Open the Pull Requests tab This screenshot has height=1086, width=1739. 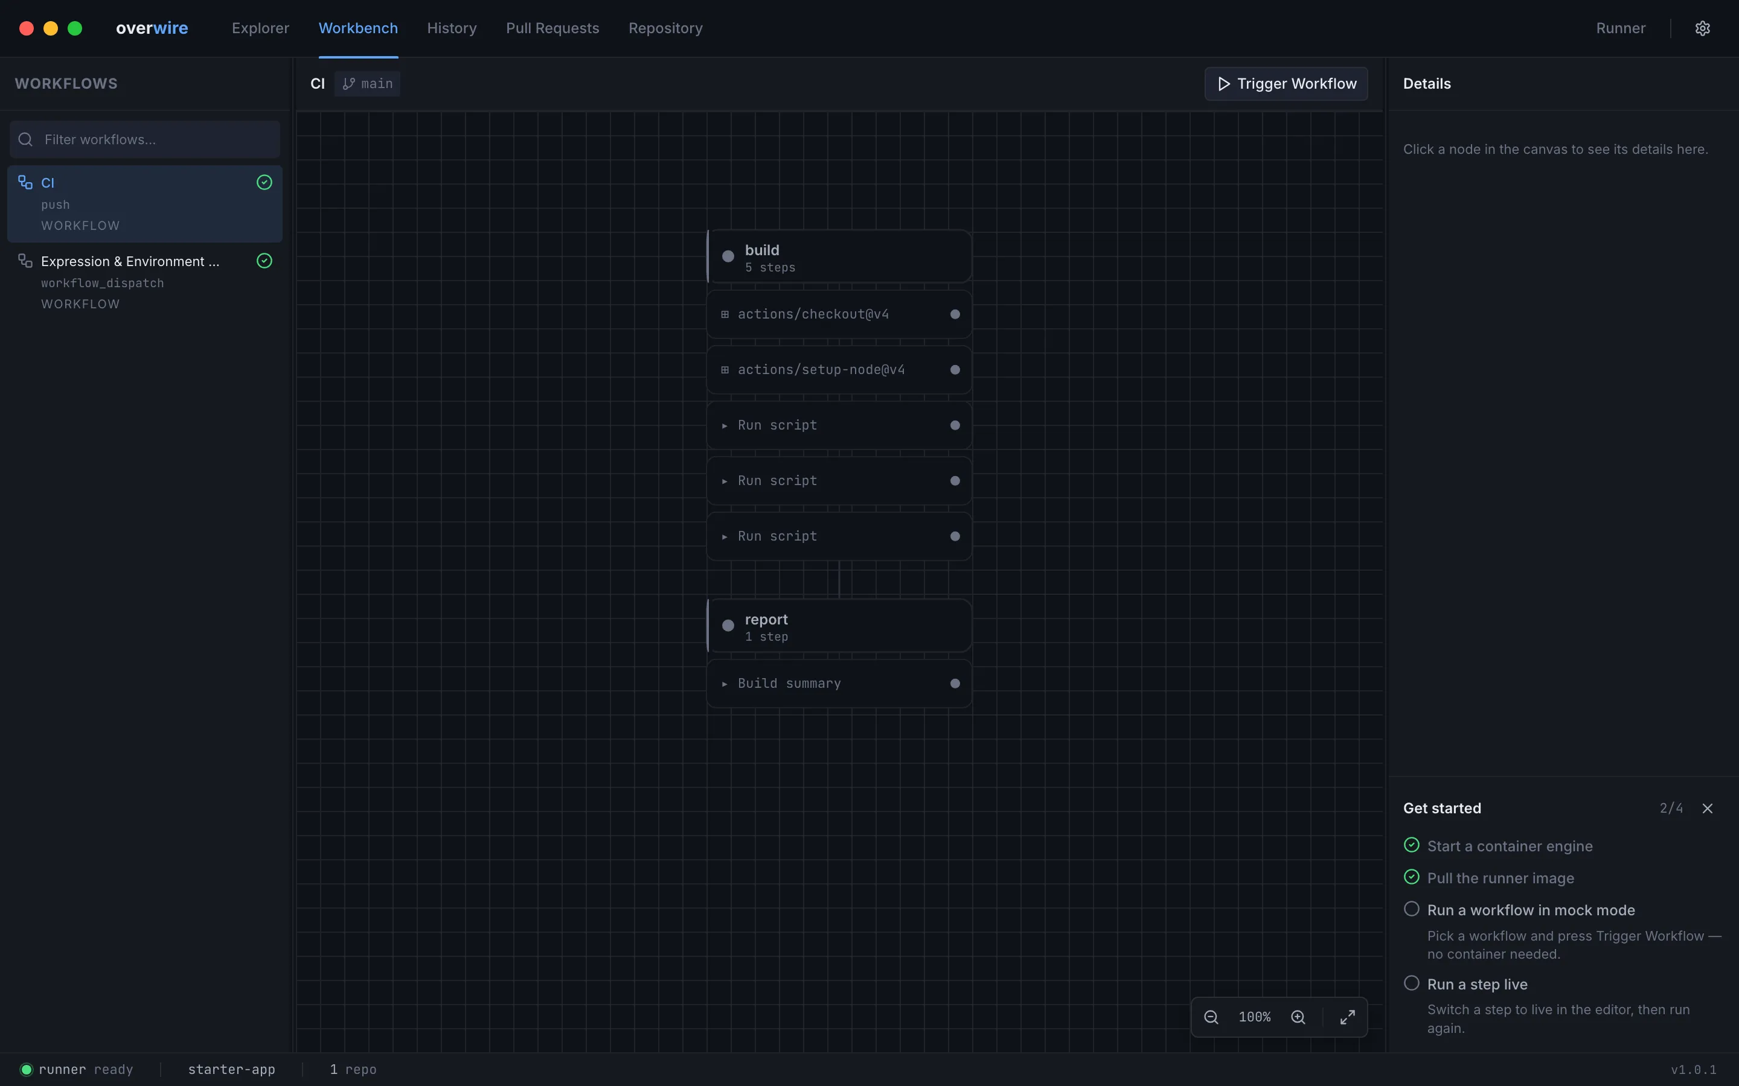[x=552, y=28]
